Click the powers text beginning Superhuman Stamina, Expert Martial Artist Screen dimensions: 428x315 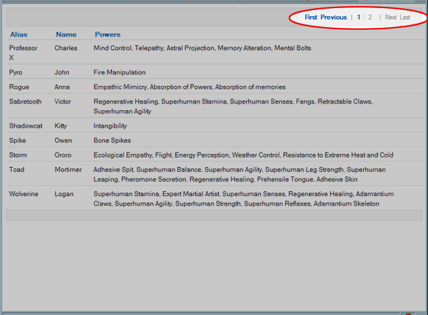coord(243,199)
